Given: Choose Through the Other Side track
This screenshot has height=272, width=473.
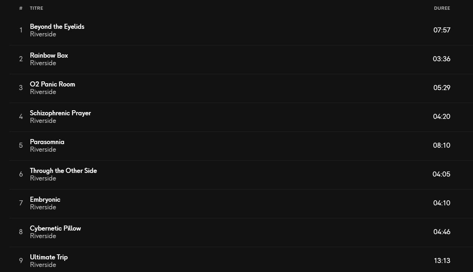Looking at the screenshot, I should 63,171.
